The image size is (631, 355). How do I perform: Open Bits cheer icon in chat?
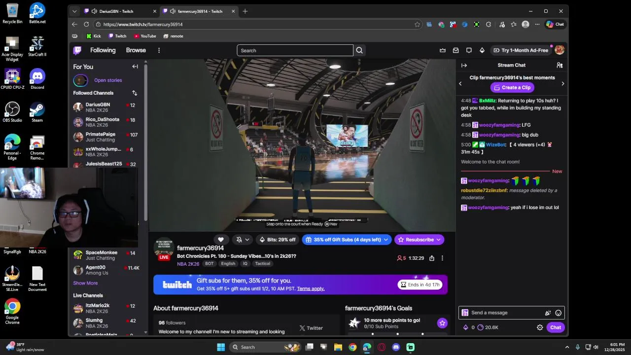click(548, 313)
